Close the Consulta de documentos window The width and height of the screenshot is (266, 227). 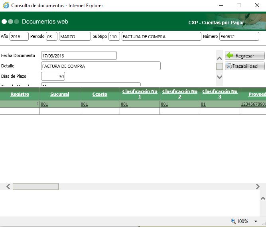pyautogui.click(x=257, y=5)
